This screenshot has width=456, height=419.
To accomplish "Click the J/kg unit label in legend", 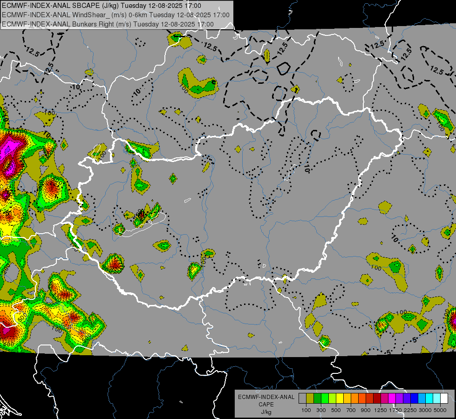I will pyautogui.click(x=266, y=412).
